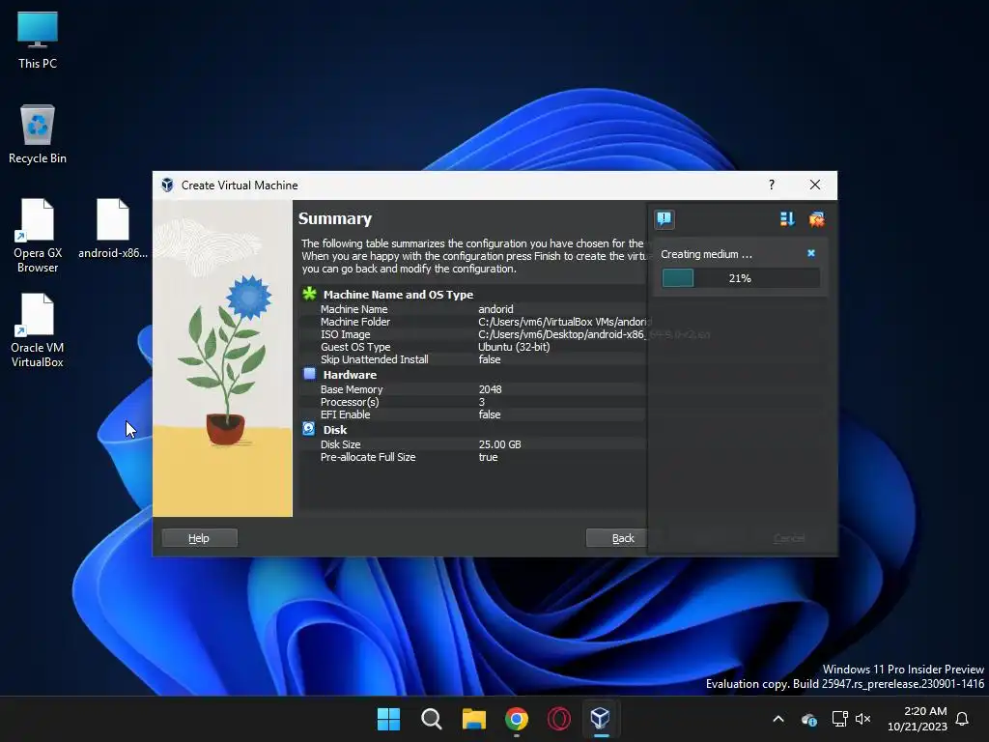Open Opera from the taskbar
This screenshot has height=742, width=989.
tap(559, 719)
